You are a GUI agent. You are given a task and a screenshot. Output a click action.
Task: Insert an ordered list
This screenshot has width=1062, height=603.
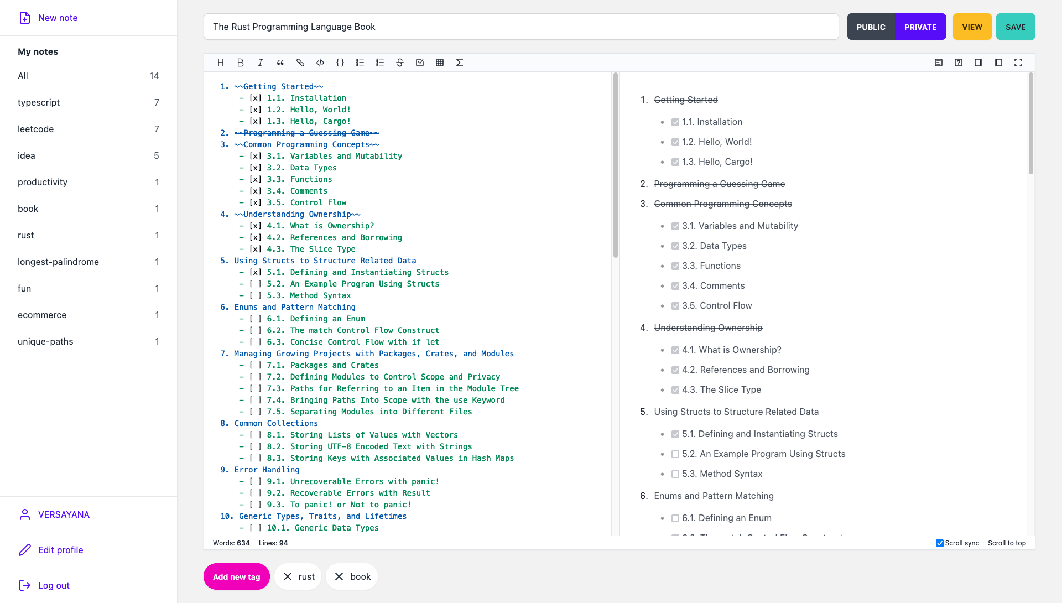[380, 63]
